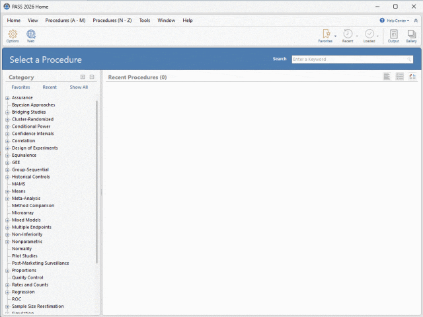Viewport: 423px width, 317px height.
Task: Expand the Cluster-Randomized category
Action: (7, 120)
